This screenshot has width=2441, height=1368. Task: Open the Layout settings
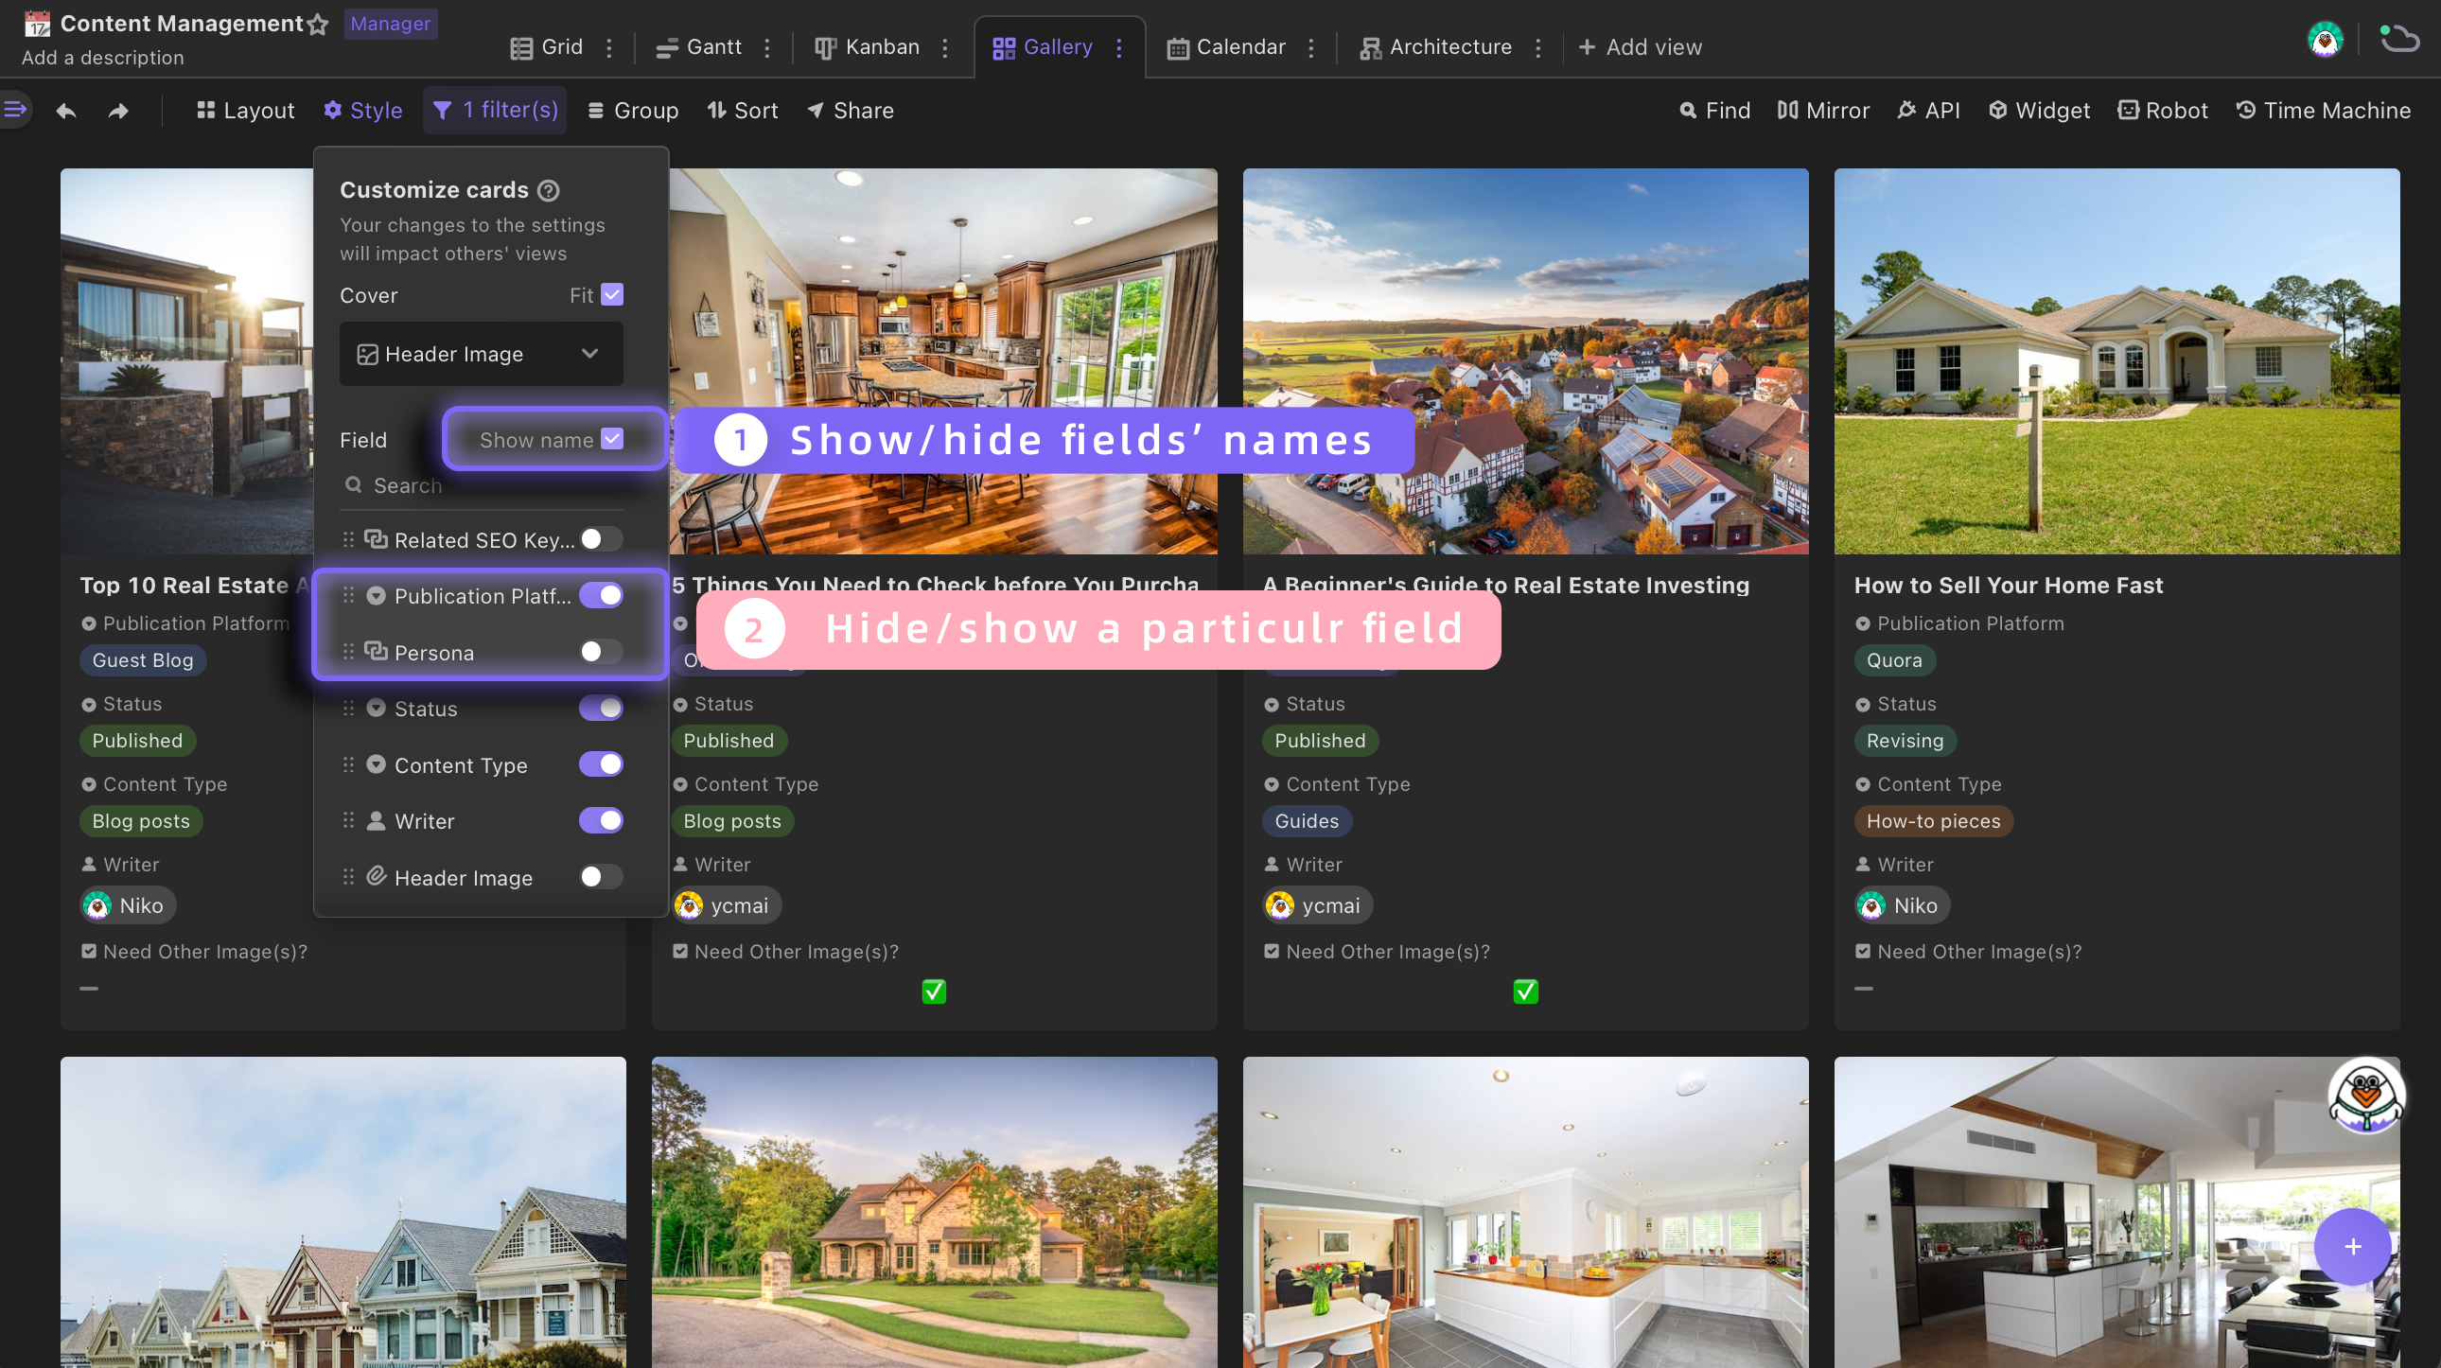[x=245, y=111]
